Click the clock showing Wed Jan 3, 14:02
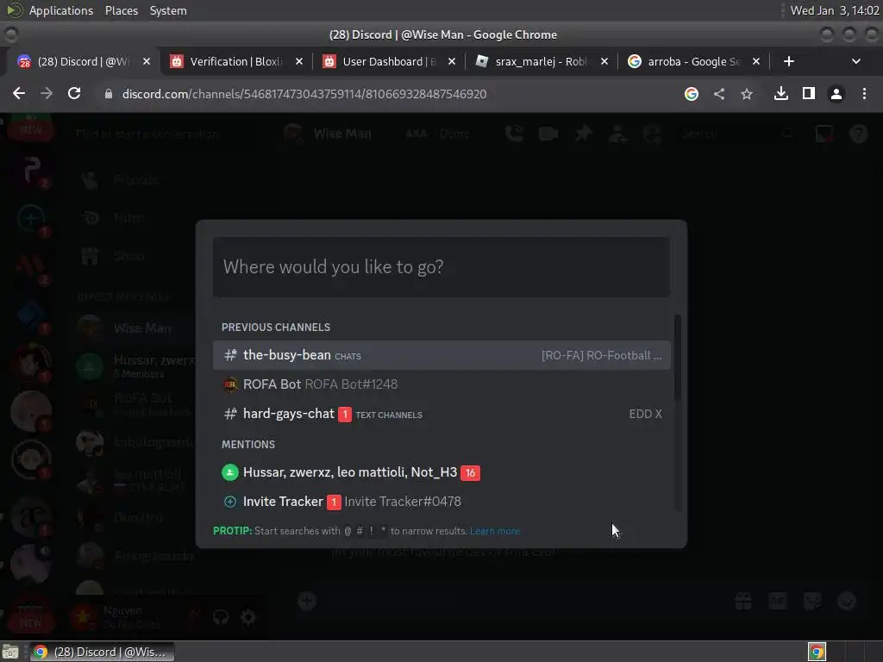 (x=835, y=10)
